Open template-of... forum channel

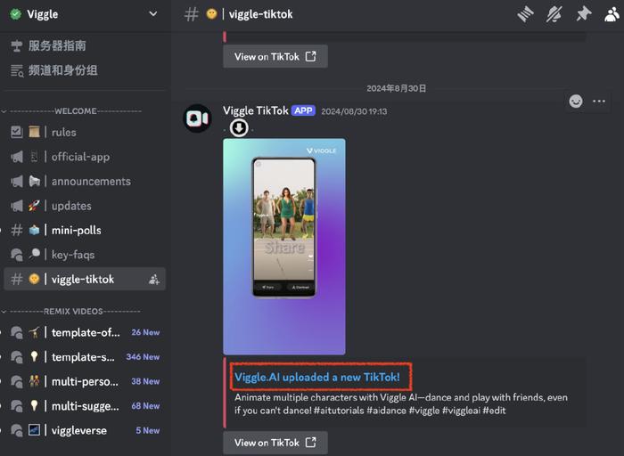tap(85, 332)
